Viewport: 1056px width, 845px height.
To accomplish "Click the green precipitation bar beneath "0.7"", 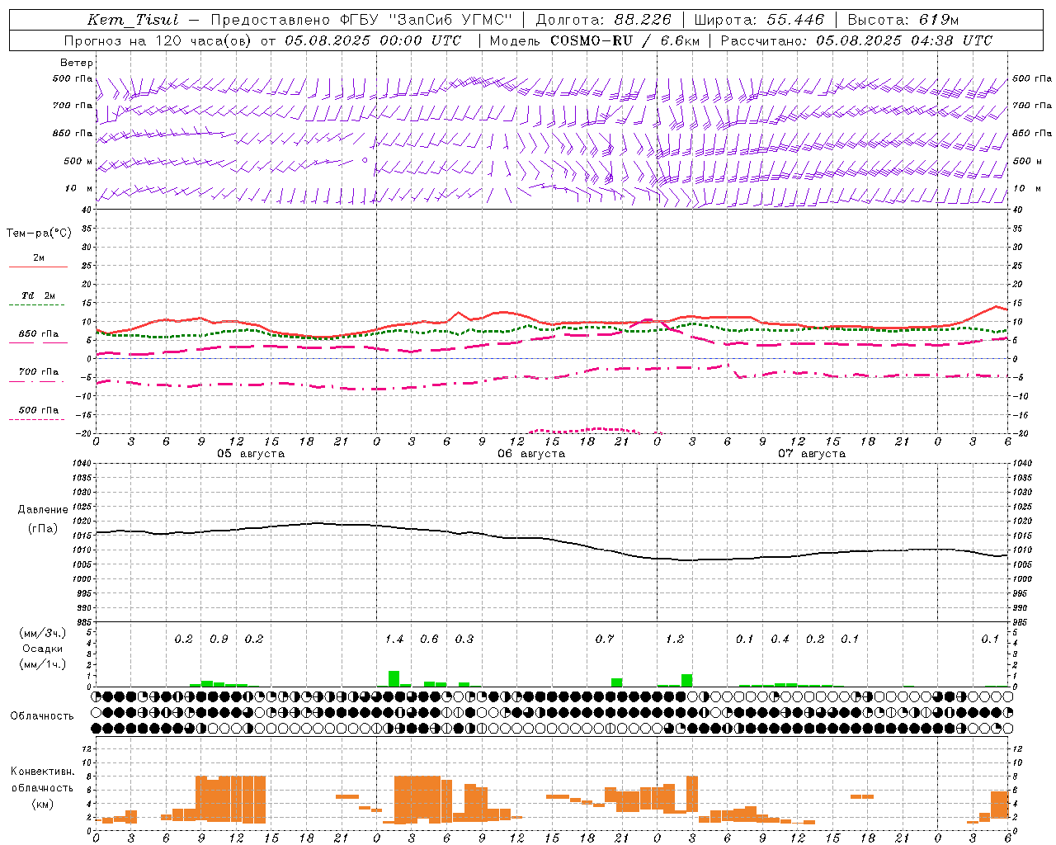I will [x=616, y=682].
